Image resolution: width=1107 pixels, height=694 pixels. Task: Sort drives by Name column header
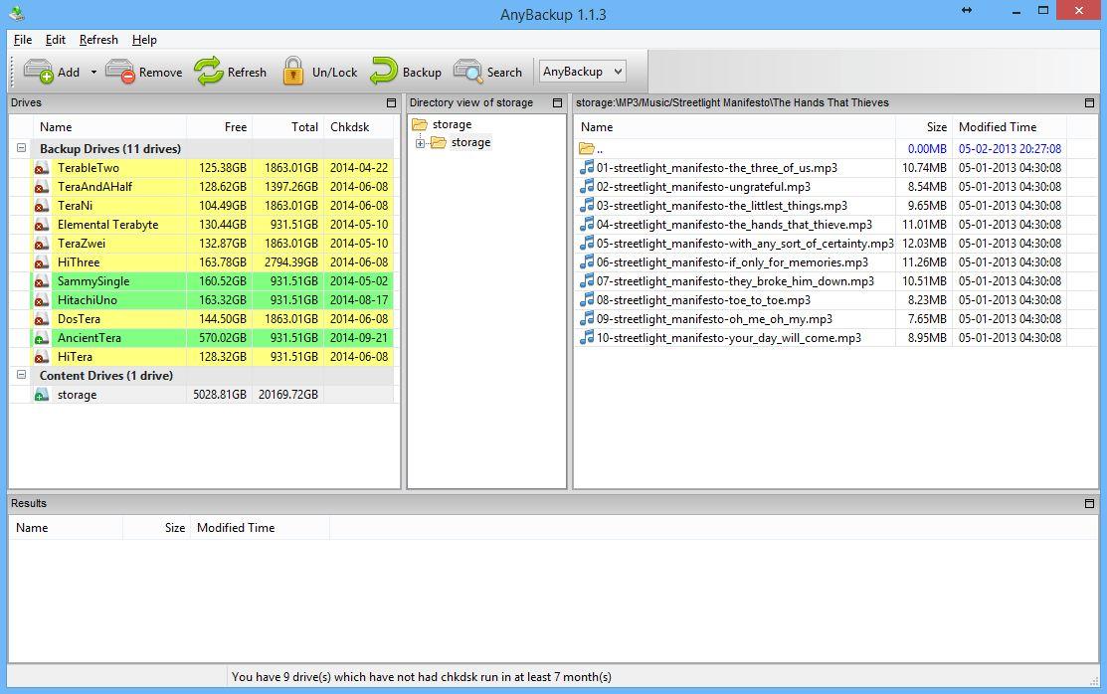tap(110, 127)
